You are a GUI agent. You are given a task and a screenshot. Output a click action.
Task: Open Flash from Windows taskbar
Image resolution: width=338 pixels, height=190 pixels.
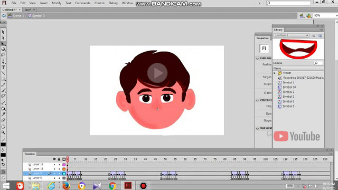128,186
